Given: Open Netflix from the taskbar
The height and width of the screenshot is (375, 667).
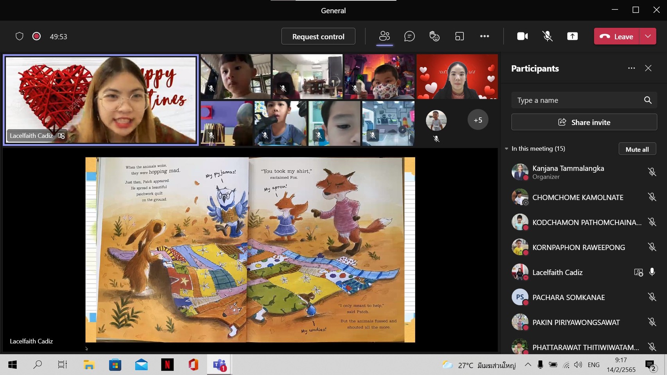Looking at the screenshot, I should [167, 365].
